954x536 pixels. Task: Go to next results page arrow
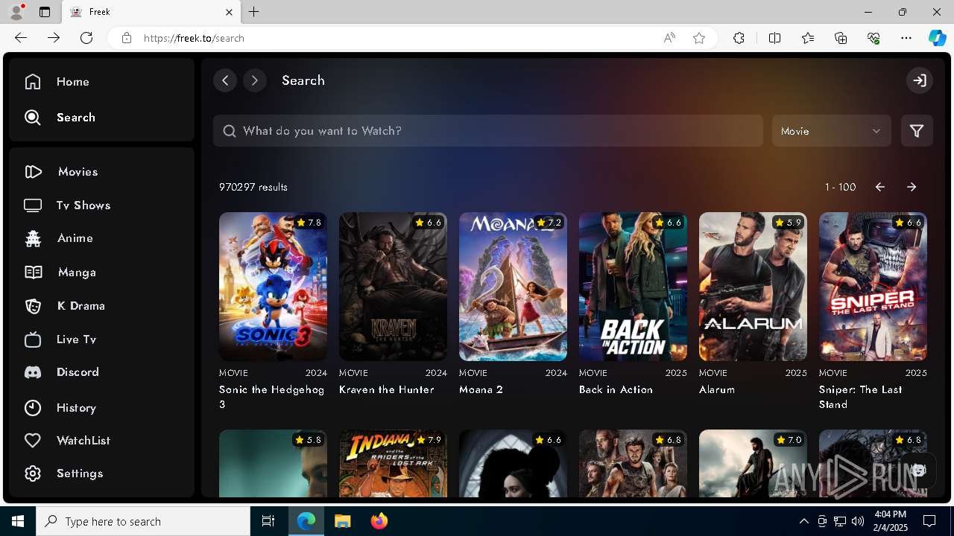tap(912, 187)
